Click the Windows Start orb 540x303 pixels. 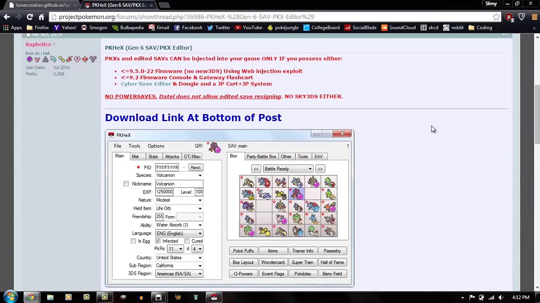(x=10, y=297)
